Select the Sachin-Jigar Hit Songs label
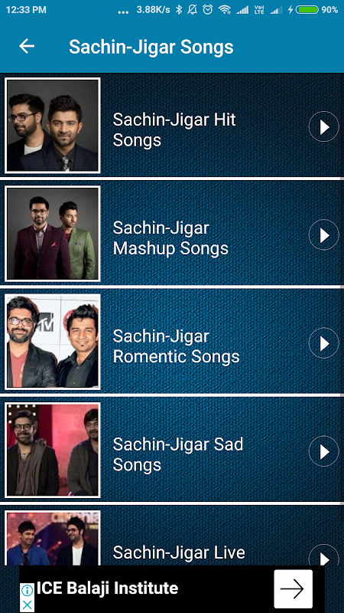This screenshot has width=344, height=613. (x=174, y=129)
